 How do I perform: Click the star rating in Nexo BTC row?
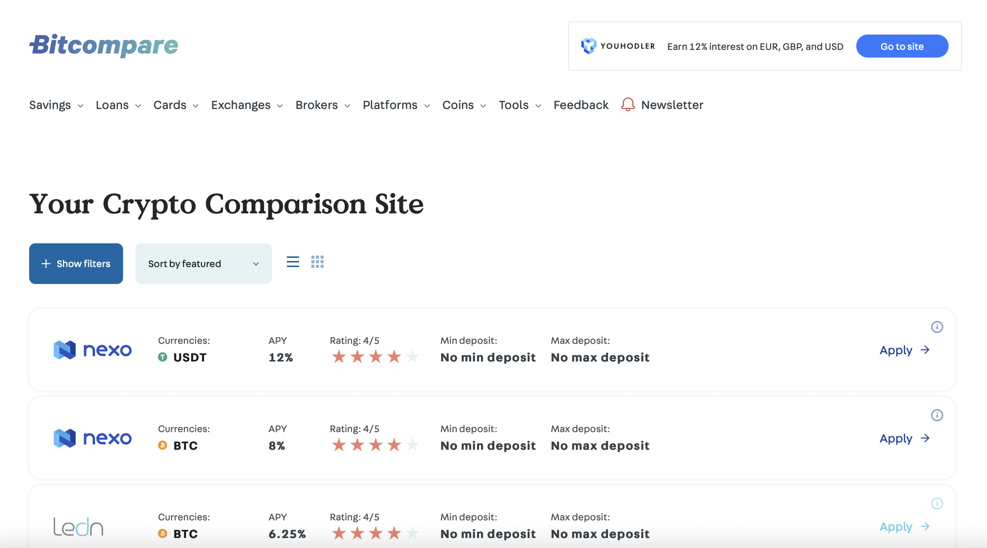(x=375, y=445)
